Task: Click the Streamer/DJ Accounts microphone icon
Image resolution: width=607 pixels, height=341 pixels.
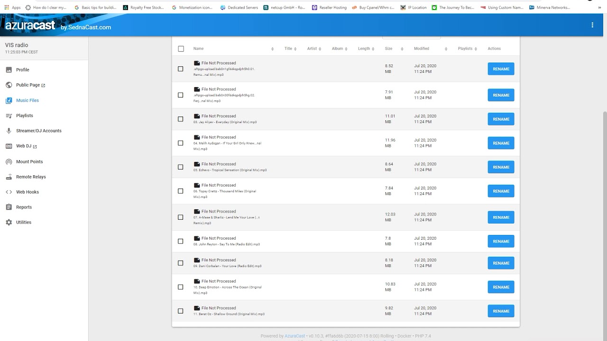Action: [9, 131]
